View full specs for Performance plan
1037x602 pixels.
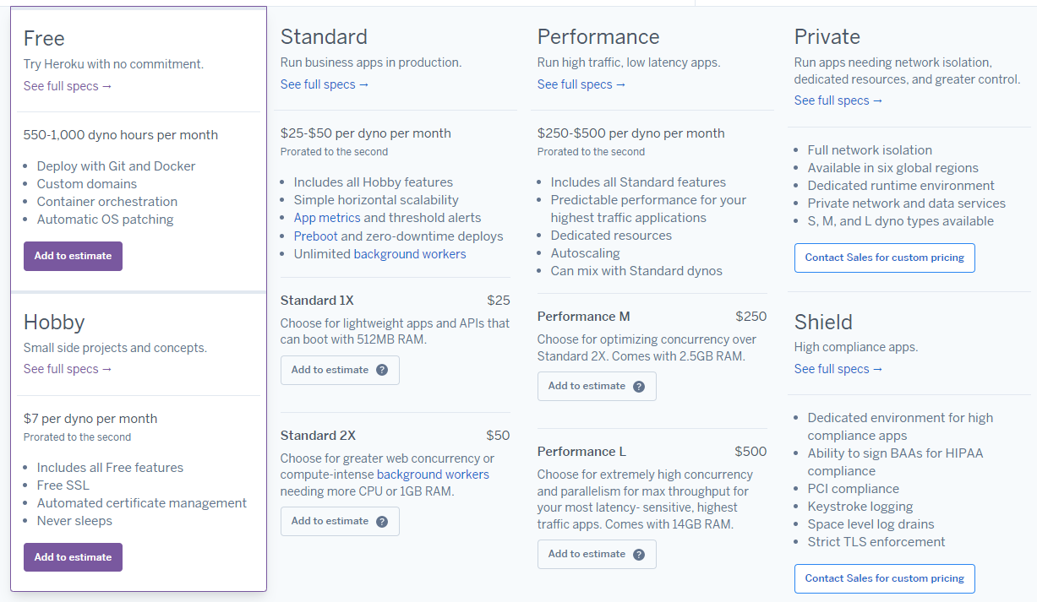[581, 84]
